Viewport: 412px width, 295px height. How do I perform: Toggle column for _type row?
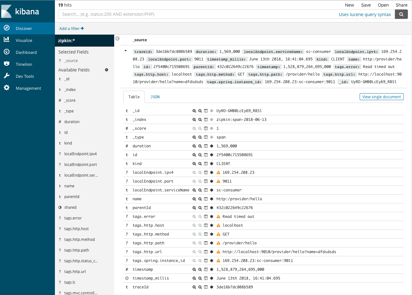point(206,137)
